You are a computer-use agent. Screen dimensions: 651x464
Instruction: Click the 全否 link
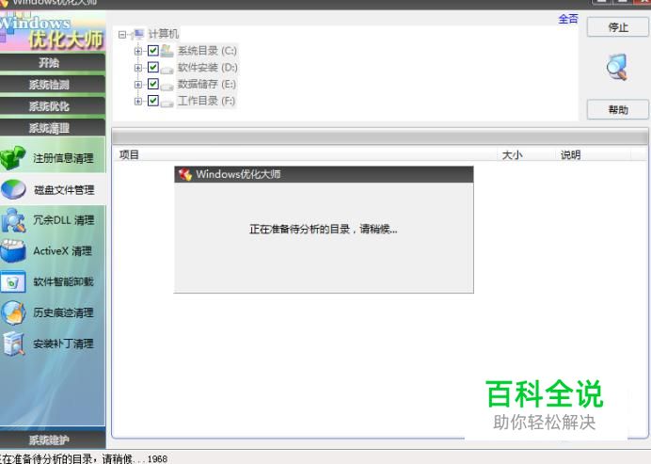[x=568, y=19]
